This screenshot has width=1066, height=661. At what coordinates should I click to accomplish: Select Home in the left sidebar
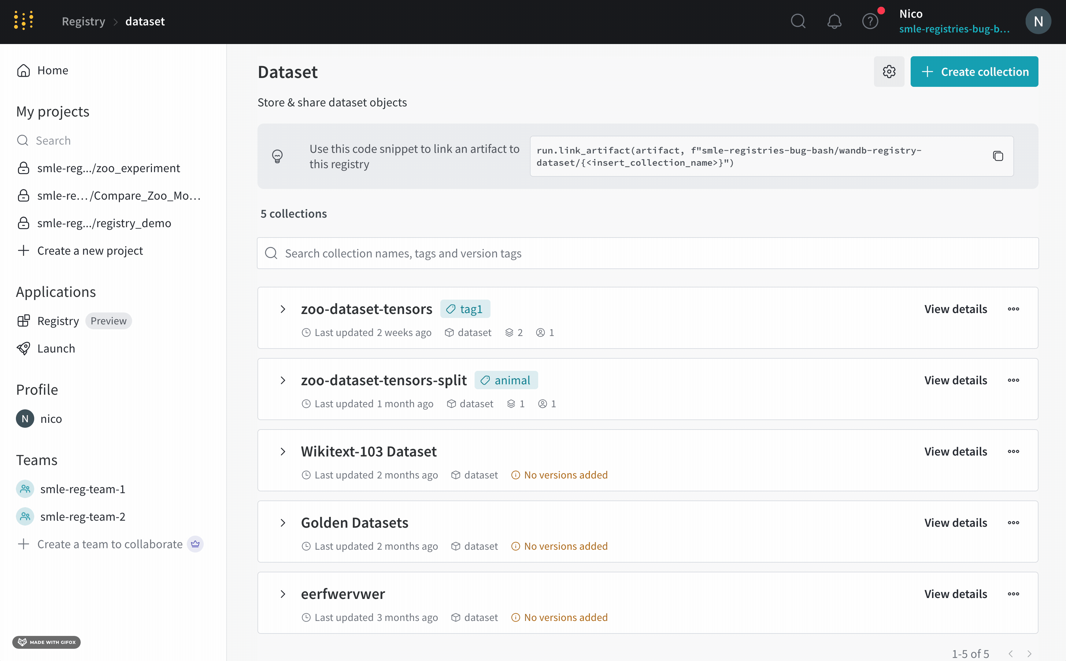coord(53,70)
